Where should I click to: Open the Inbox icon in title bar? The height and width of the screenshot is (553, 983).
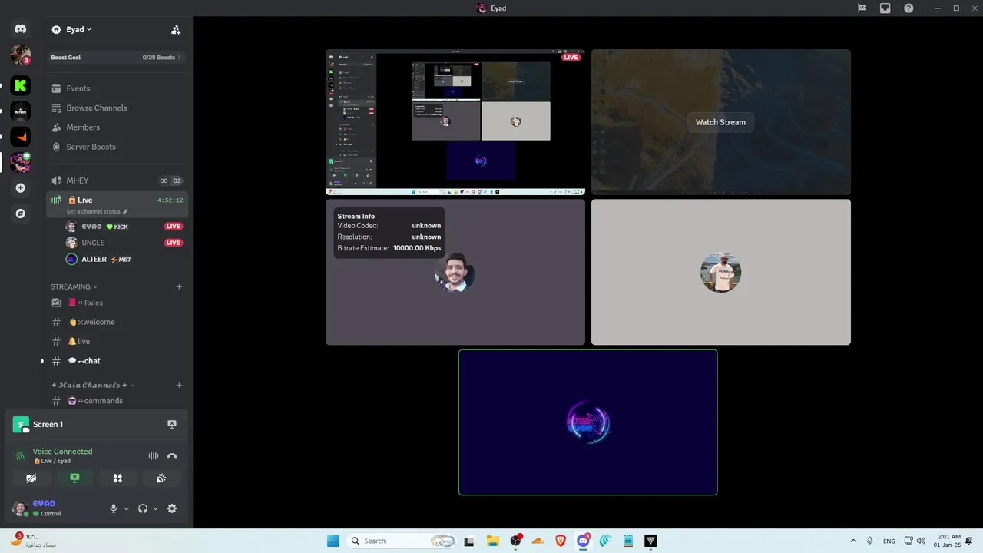point(885,8)
